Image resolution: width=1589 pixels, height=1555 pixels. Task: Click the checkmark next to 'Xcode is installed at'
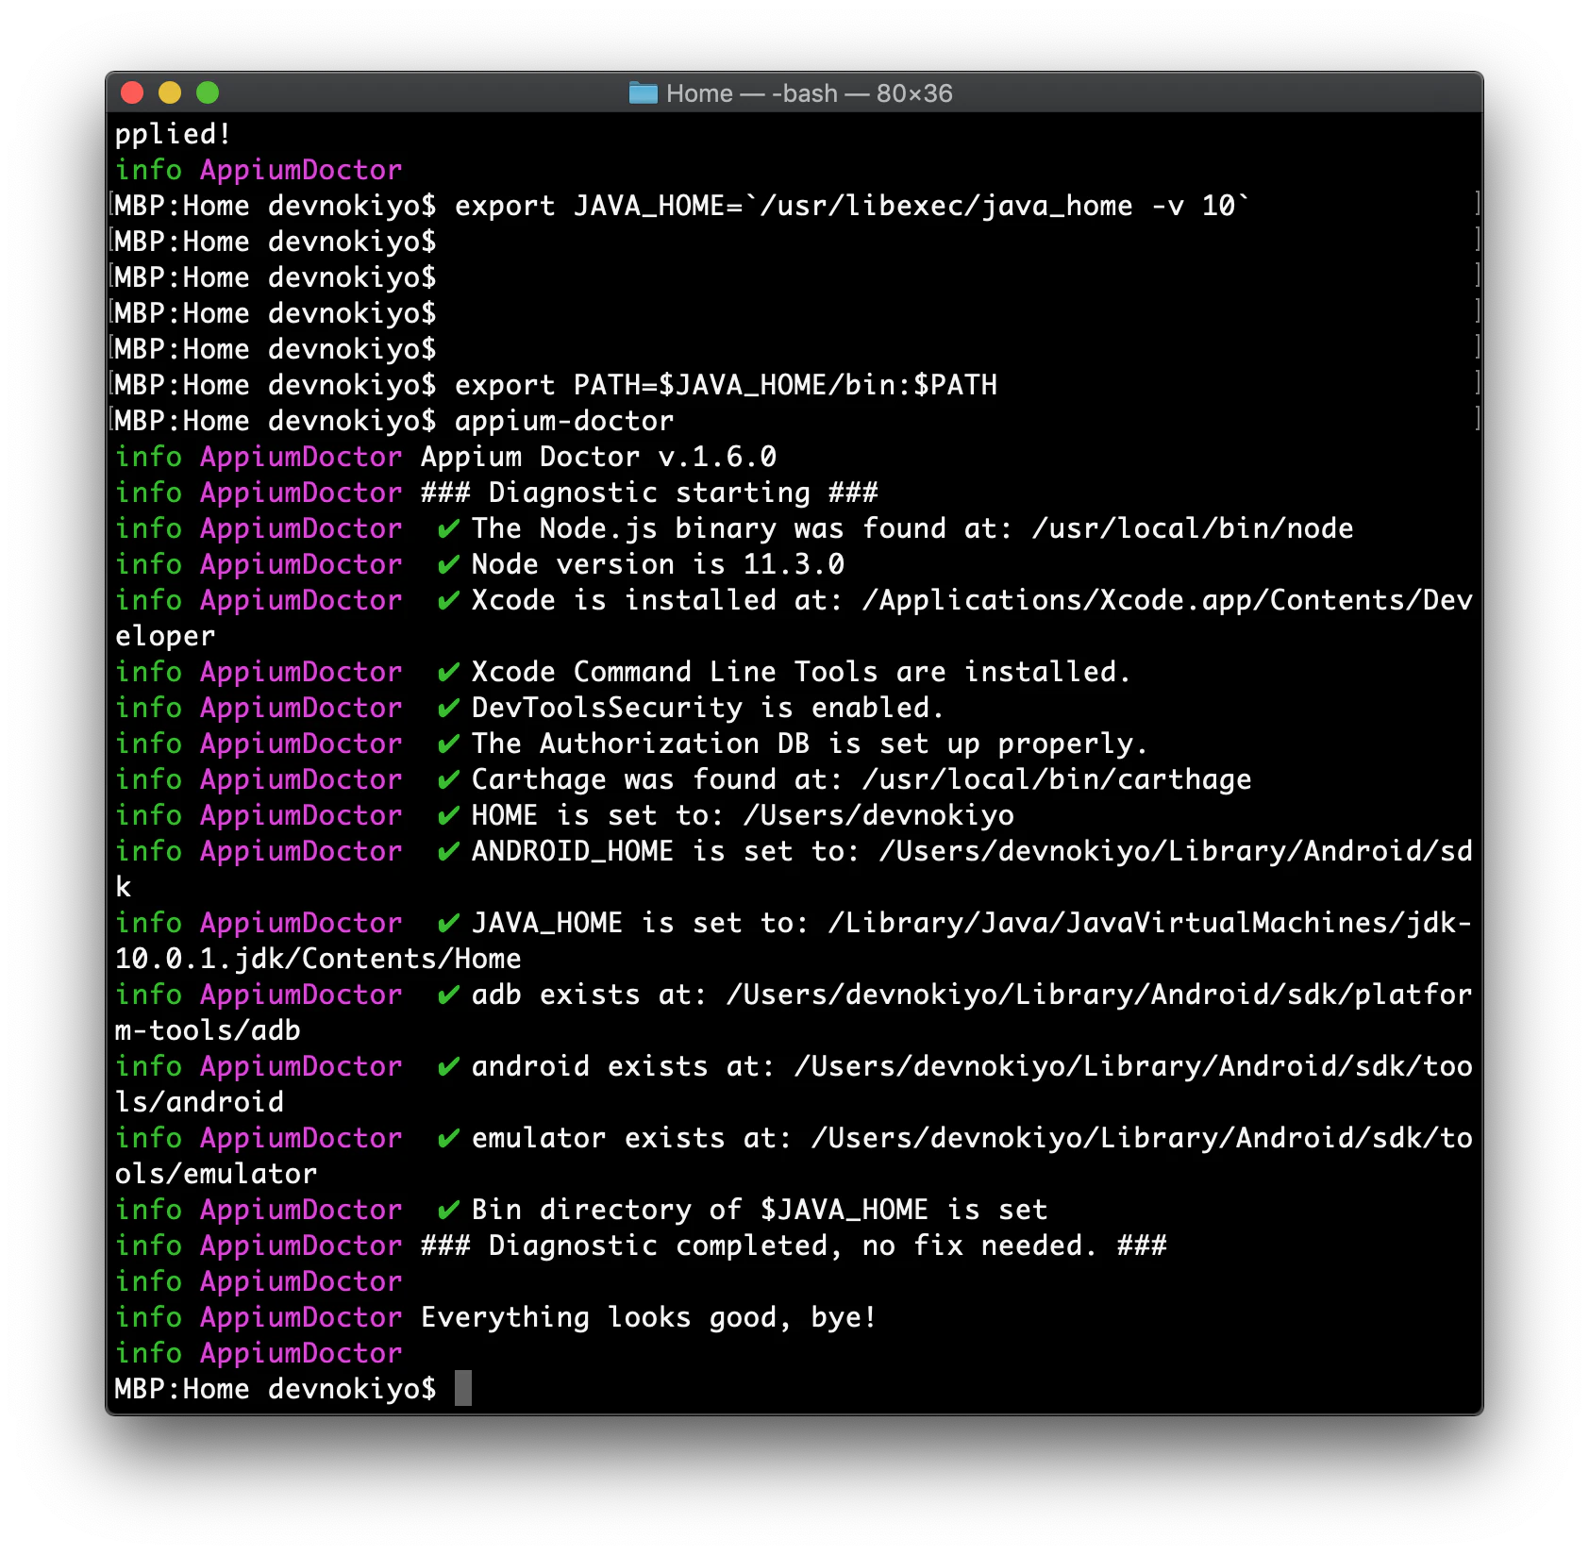click(x=448, y=600)
